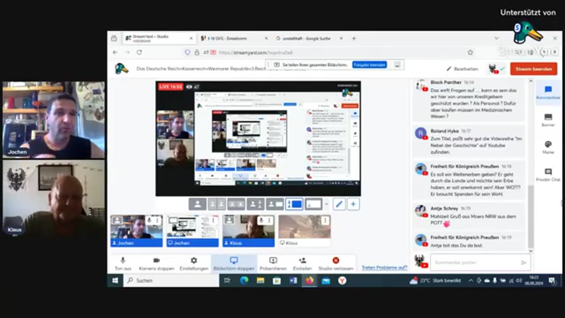Edit layouts with pencil button
Image resolution: width=565 pixels, height=318 pixels.
click(339, 204)
